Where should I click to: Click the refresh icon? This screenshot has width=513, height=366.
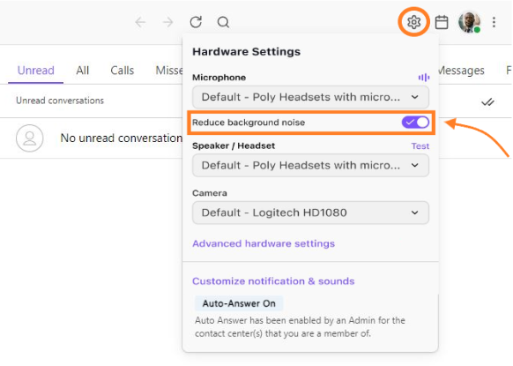196,22
